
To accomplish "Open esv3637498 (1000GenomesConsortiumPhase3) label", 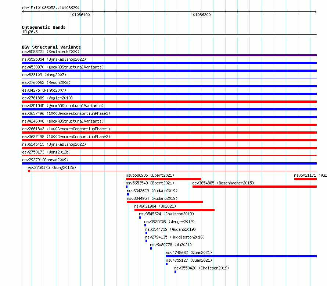I will (66, 137).
